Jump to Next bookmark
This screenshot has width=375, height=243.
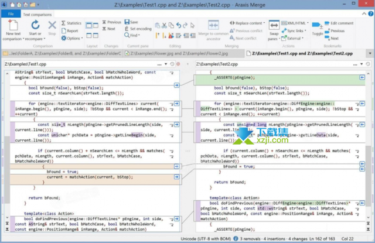click(332, 38)
